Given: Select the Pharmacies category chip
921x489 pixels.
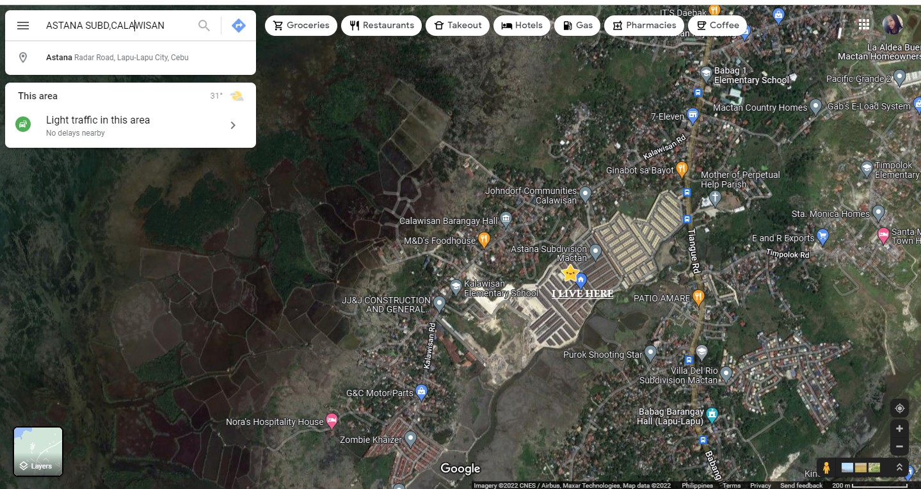Looking at the screenshot, I should (x=644, y=26).
